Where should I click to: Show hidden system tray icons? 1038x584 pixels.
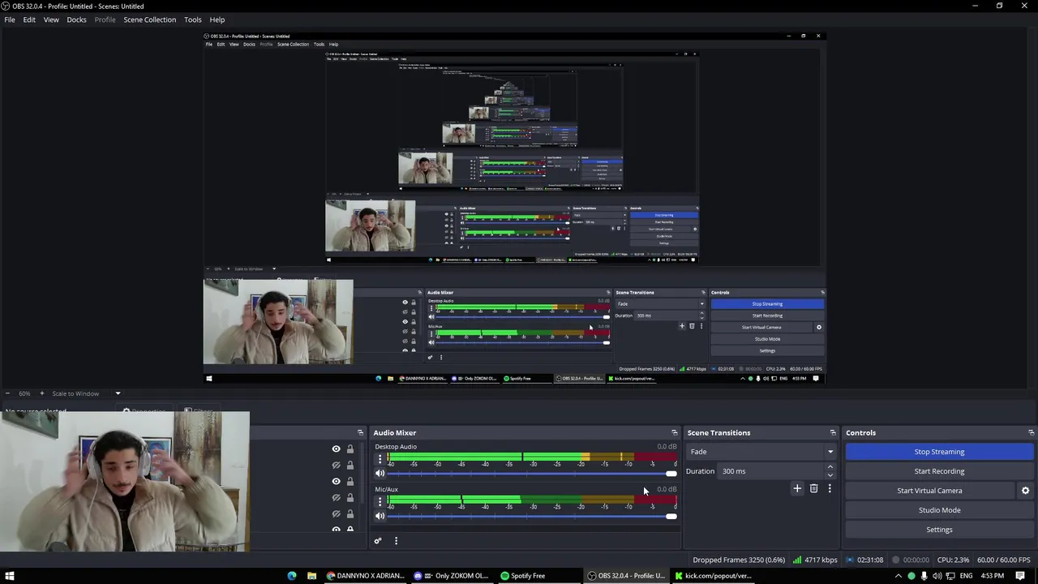pos(899,576)
